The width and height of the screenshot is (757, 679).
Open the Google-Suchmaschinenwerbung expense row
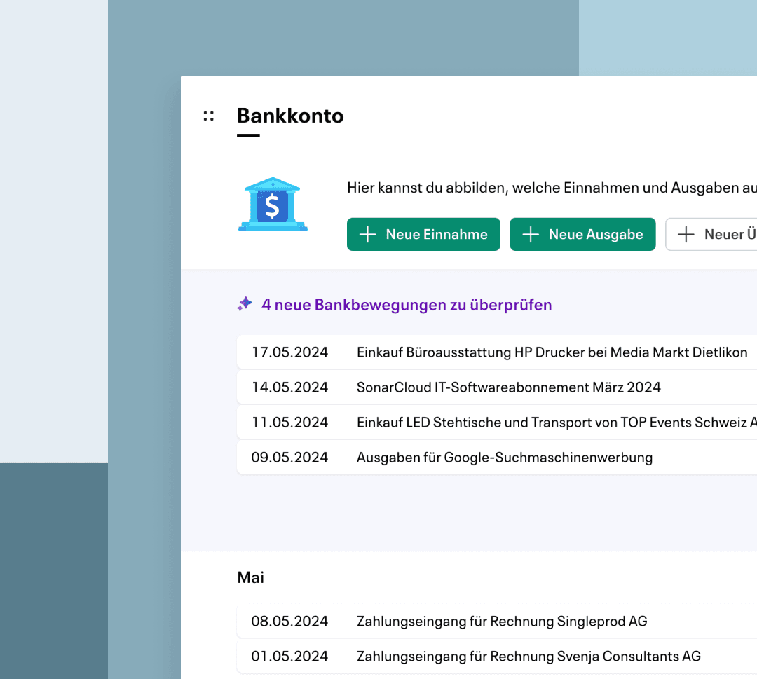(x=497, y=457)
